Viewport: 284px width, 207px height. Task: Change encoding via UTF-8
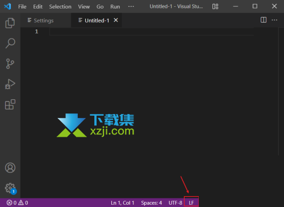tap(176, 203)
